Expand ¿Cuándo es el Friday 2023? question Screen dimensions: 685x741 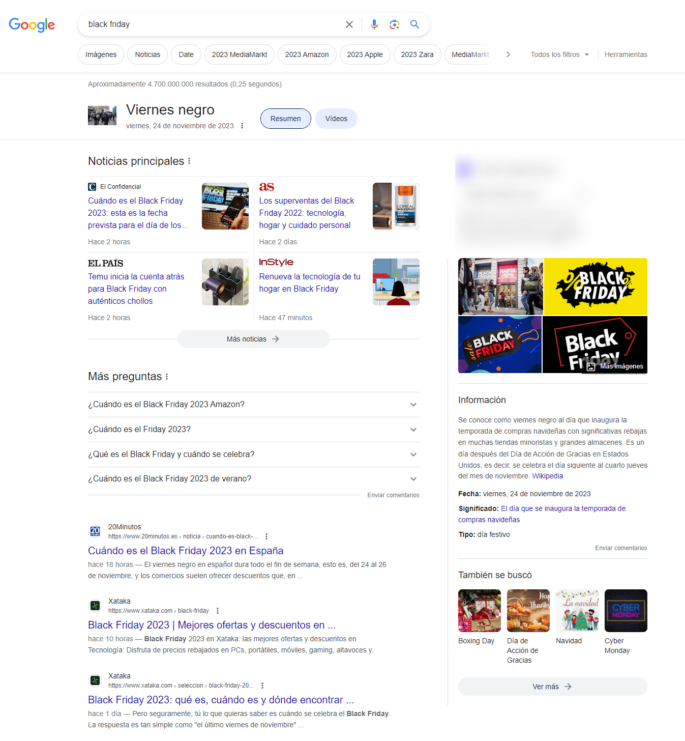pos(253,430)
